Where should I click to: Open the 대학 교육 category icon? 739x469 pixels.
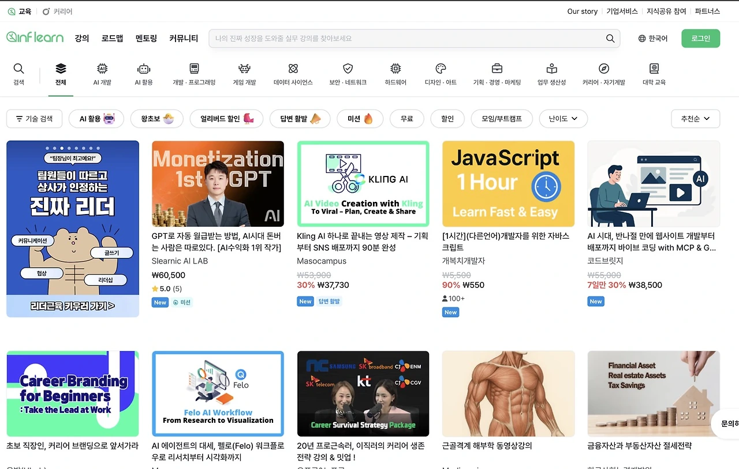(x=654, y=69)
